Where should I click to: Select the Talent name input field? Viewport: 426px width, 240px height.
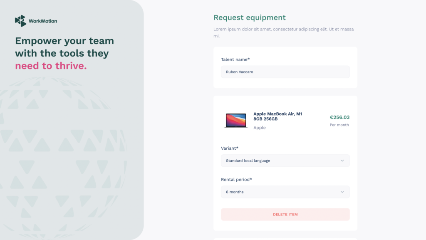[x=285, y=72]
